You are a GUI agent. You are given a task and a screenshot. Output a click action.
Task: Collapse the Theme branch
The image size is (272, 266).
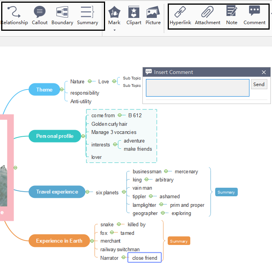[62, 90]
